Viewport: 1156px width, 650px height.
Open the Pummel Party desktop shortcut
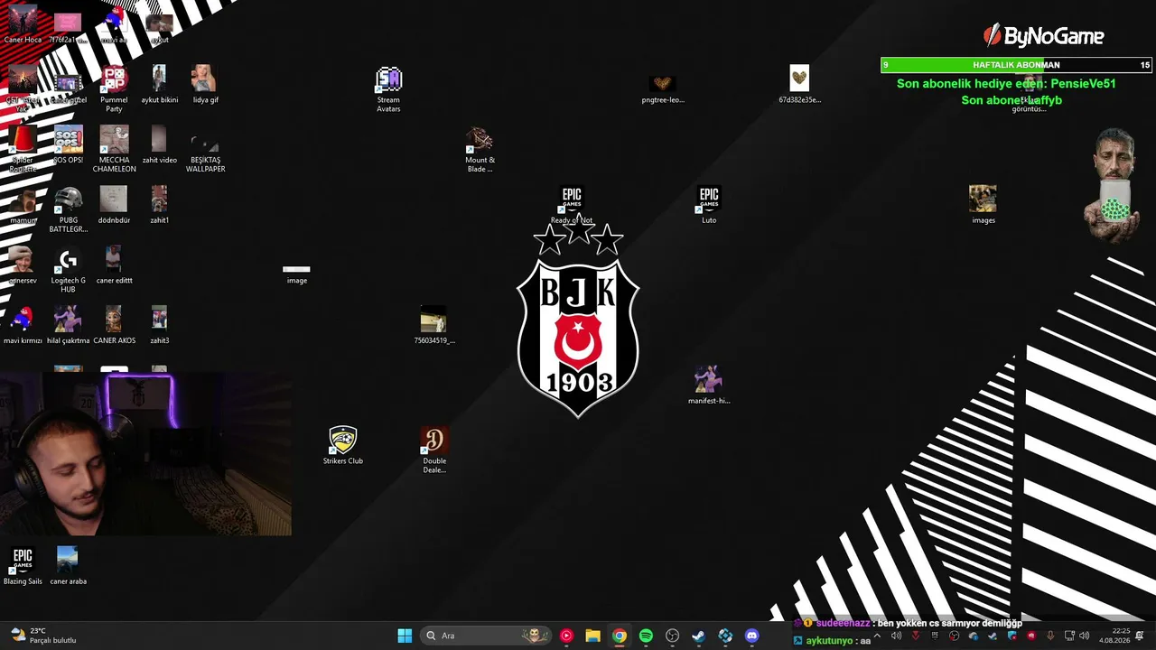pos(114,88)
